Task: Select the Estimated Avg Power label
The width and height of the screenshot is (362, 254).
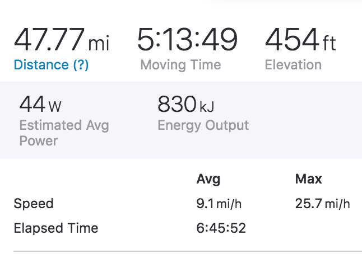Action: click(64, 133)
